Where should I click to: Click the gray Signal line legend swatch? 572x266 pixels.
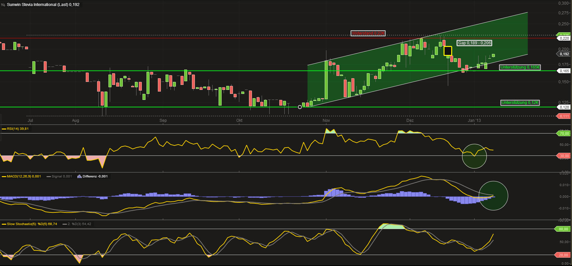[x=49, y=176]
